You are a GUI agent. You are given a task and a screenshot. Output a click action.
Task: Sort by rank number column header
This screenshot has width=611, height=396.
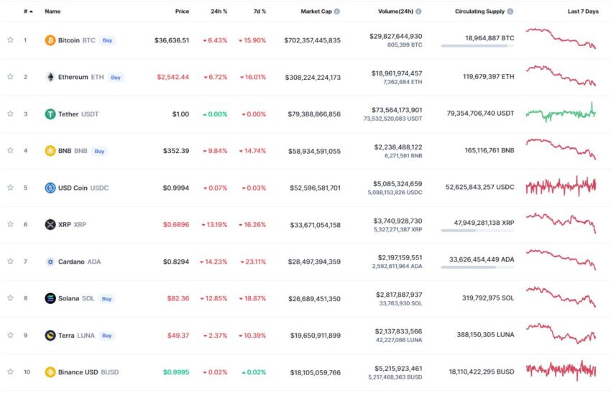click(x=28, y=11)
